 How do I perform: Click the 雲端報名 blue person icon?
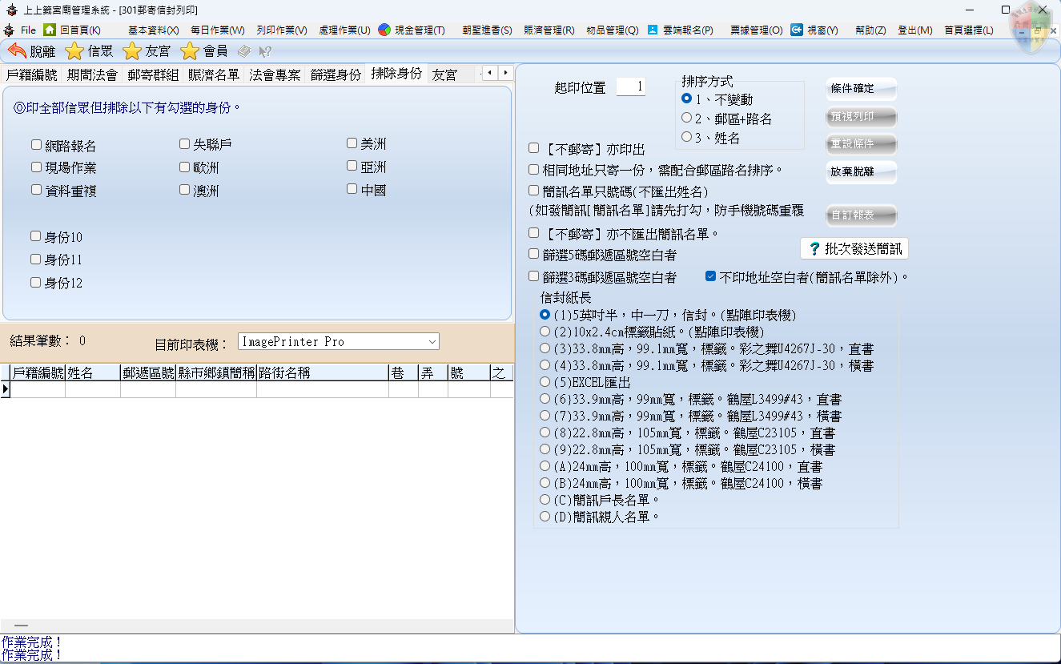653,30
